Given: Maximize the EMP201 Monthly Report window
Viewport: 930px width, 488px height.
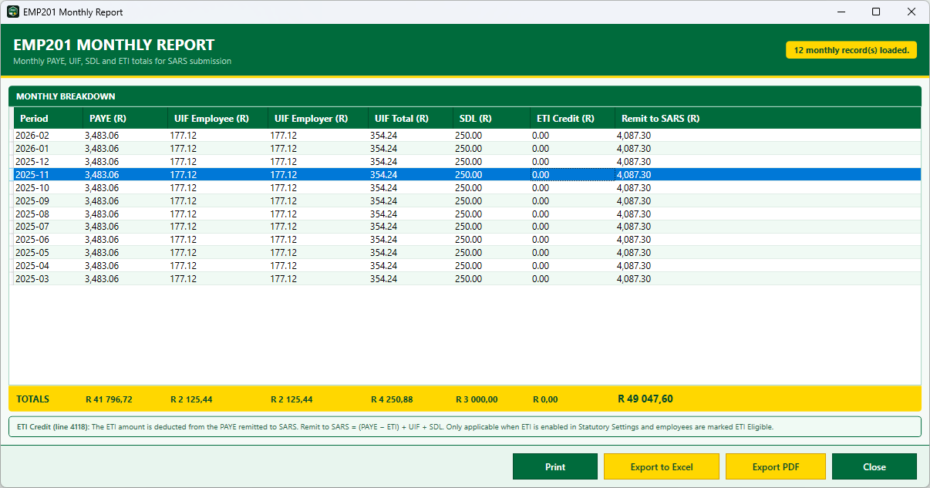Looking at the screenshot, I should point(876,12).
